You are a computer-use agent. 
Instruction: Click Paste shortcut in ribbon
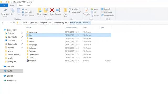(28, 15)
